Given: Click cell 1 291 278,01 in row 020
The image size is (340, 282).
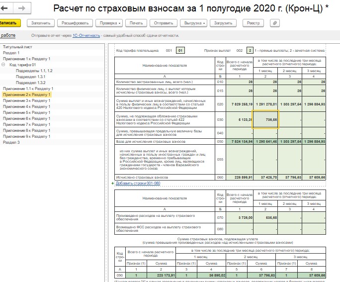Looking at the screenshot, I should pos(265,104).
